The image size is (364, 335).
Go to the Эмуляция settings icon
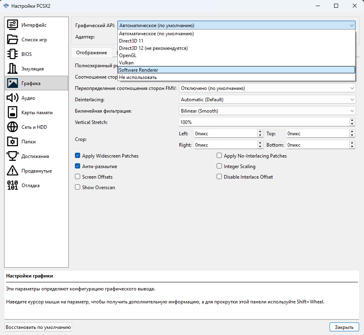[13, 69]
